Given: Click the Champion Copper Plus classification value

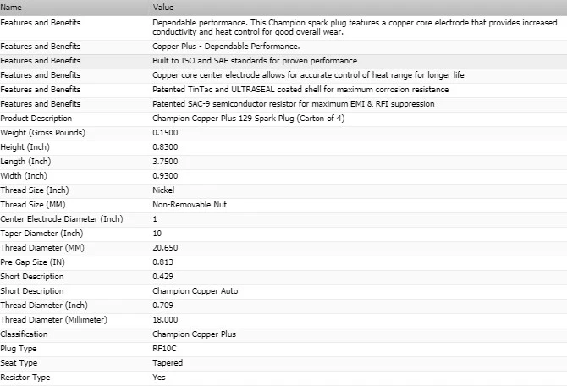Looking at the screenshot, I should (x=194, y=334).
